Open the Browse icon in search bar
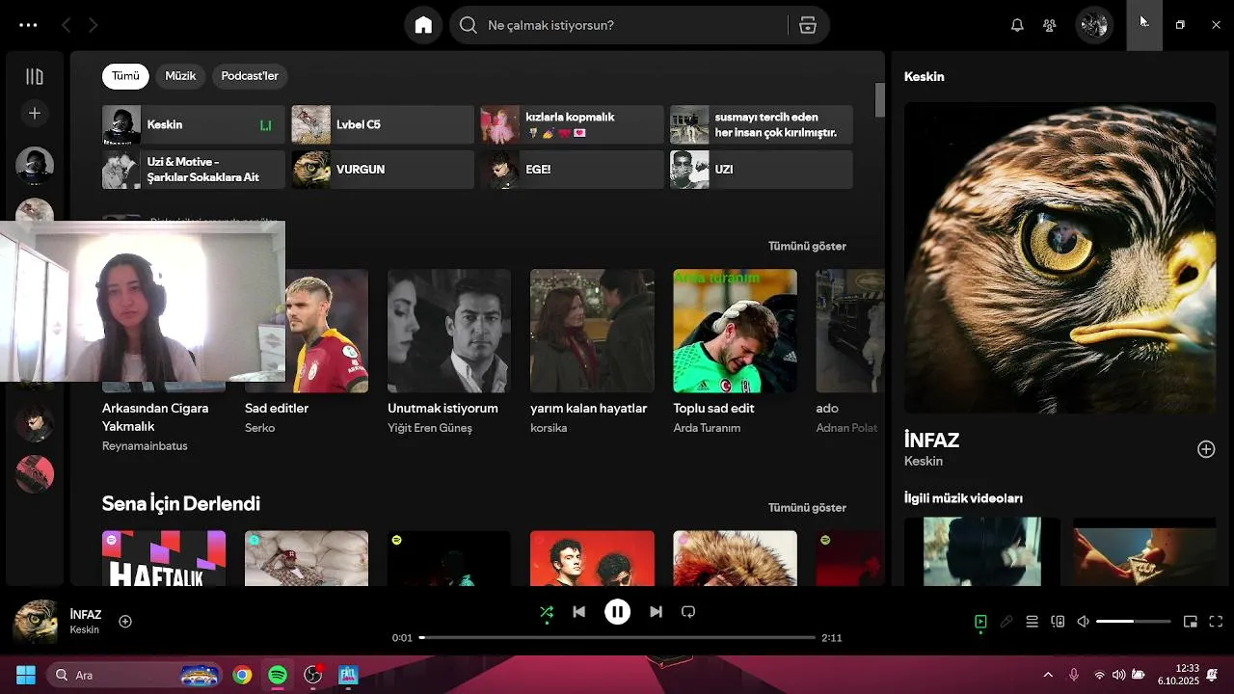The height and width of the screenshot is (694, 1234). point(808,25)
